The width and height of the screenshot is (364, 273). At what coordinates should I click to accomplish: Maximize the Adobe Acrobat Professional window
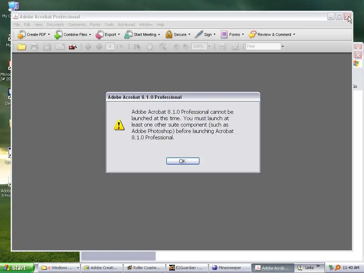click(339, 17)
